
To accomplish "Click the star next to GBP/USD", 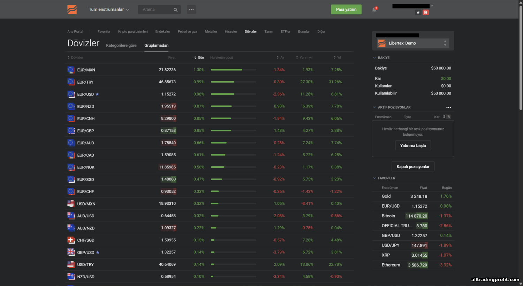I will [98, 252].
